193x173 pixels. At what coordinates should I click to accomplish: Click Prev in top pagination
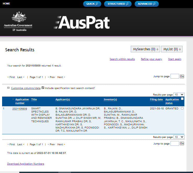pos(51,77)
